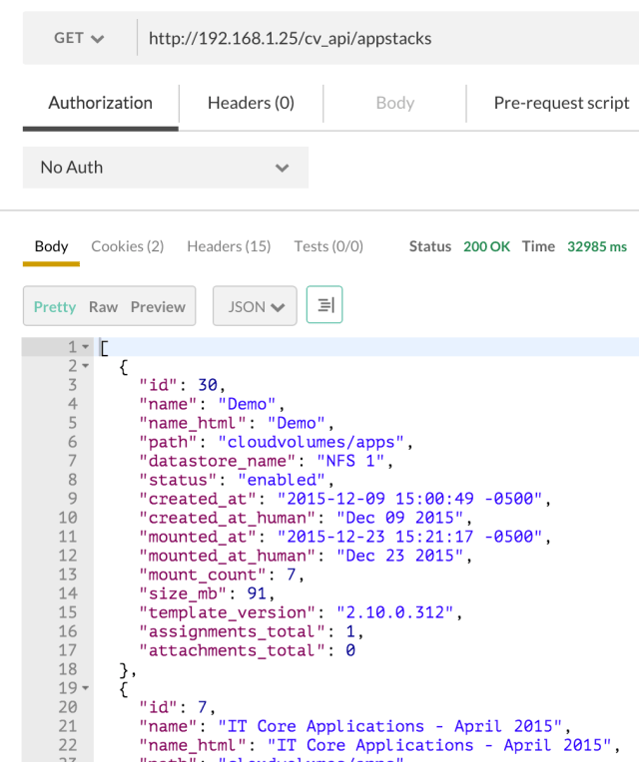The height and width of the screenshot is (762, 639).
Task: Expand the No Auth type dropdown
Action: click(165, 168)
